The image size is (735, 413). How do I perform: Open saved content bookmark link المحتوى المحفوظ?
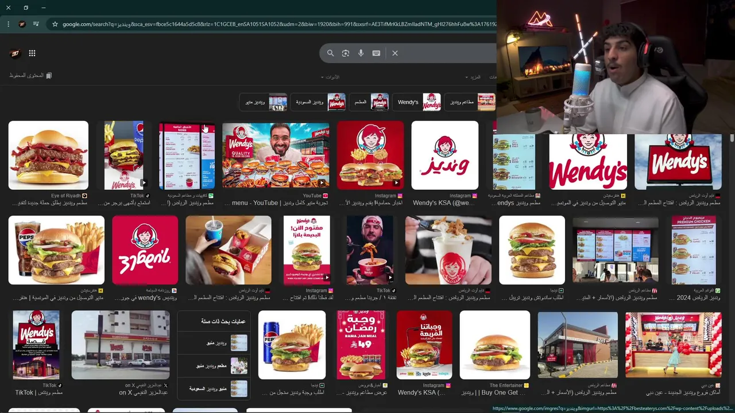tap(30, 76)
